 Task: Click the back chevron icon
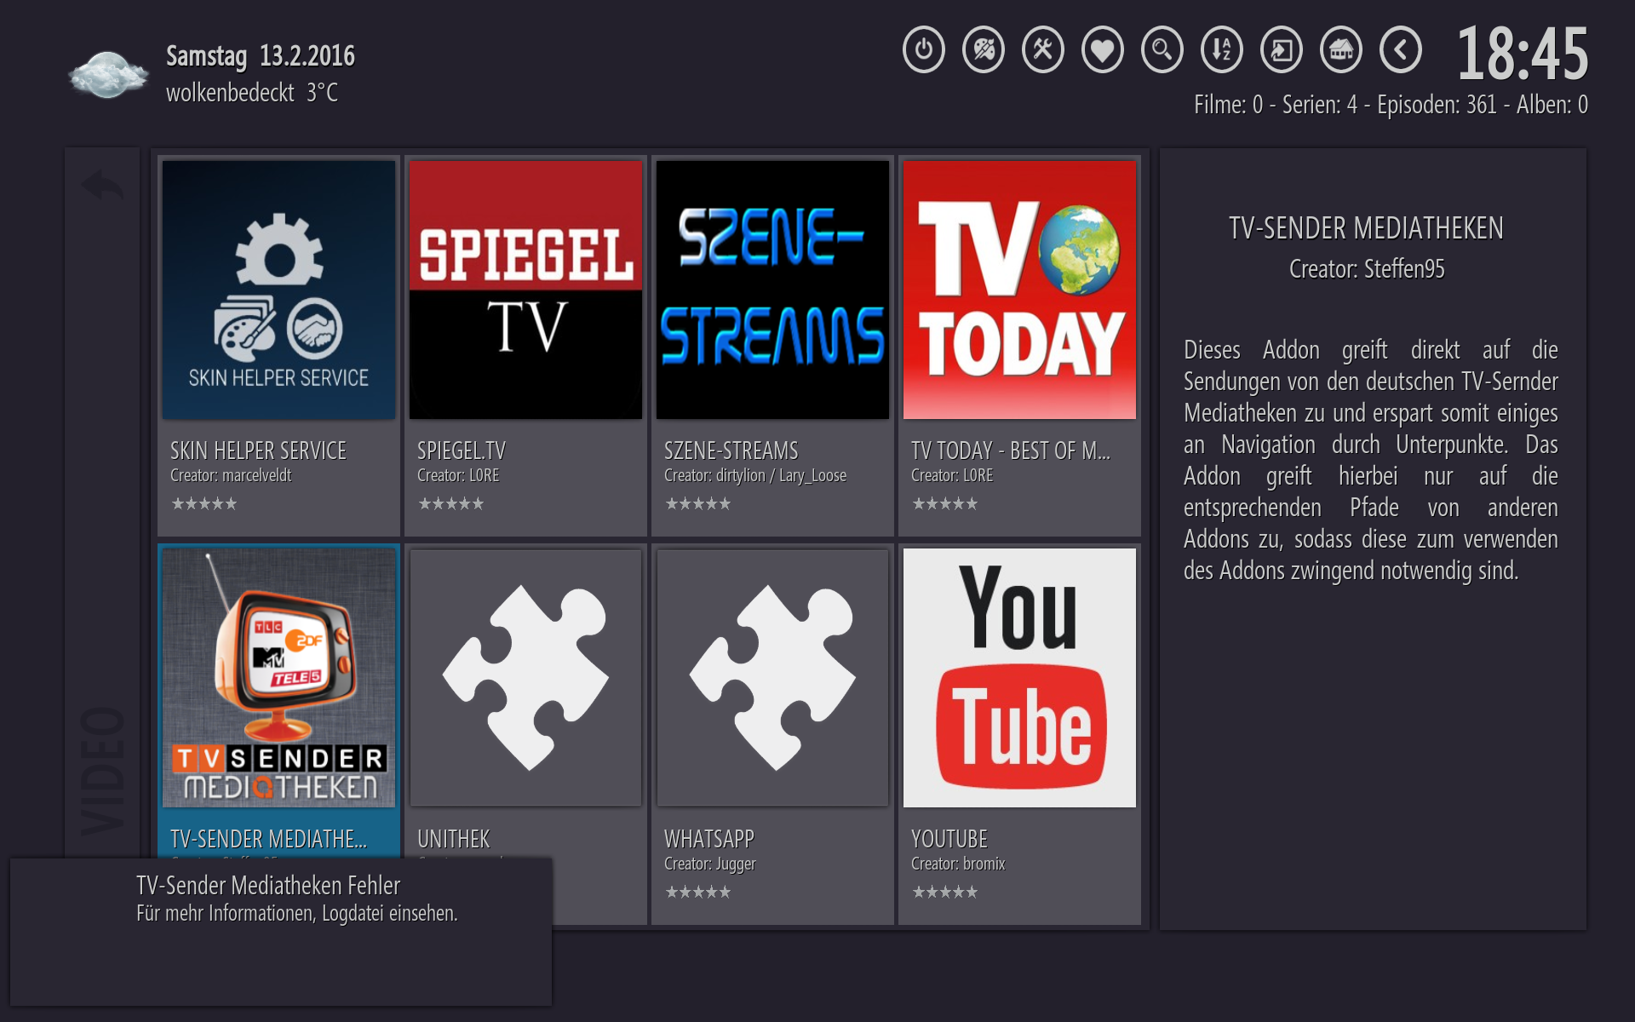click(1401, 50)
